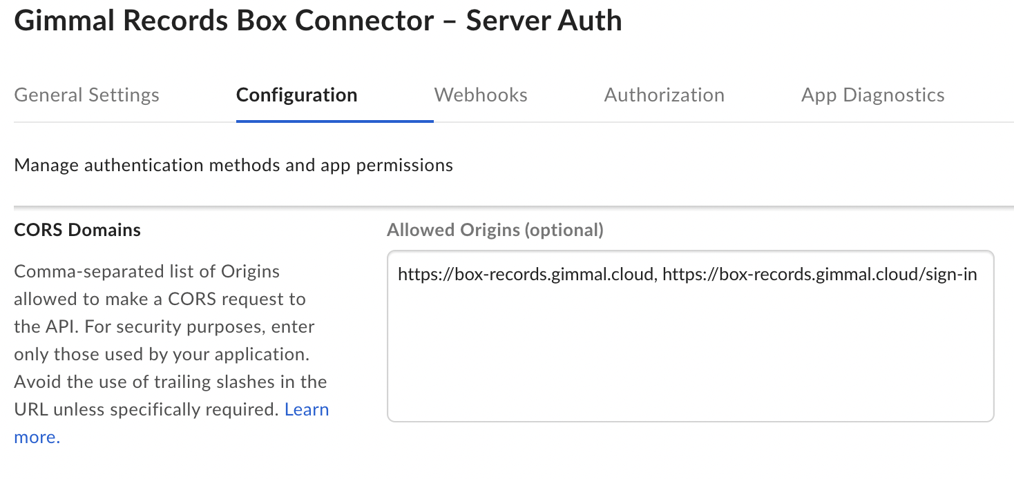The image size is (1014, 479).
Task: Click the Manage authentication methods description text
Action: pos(233,165)
